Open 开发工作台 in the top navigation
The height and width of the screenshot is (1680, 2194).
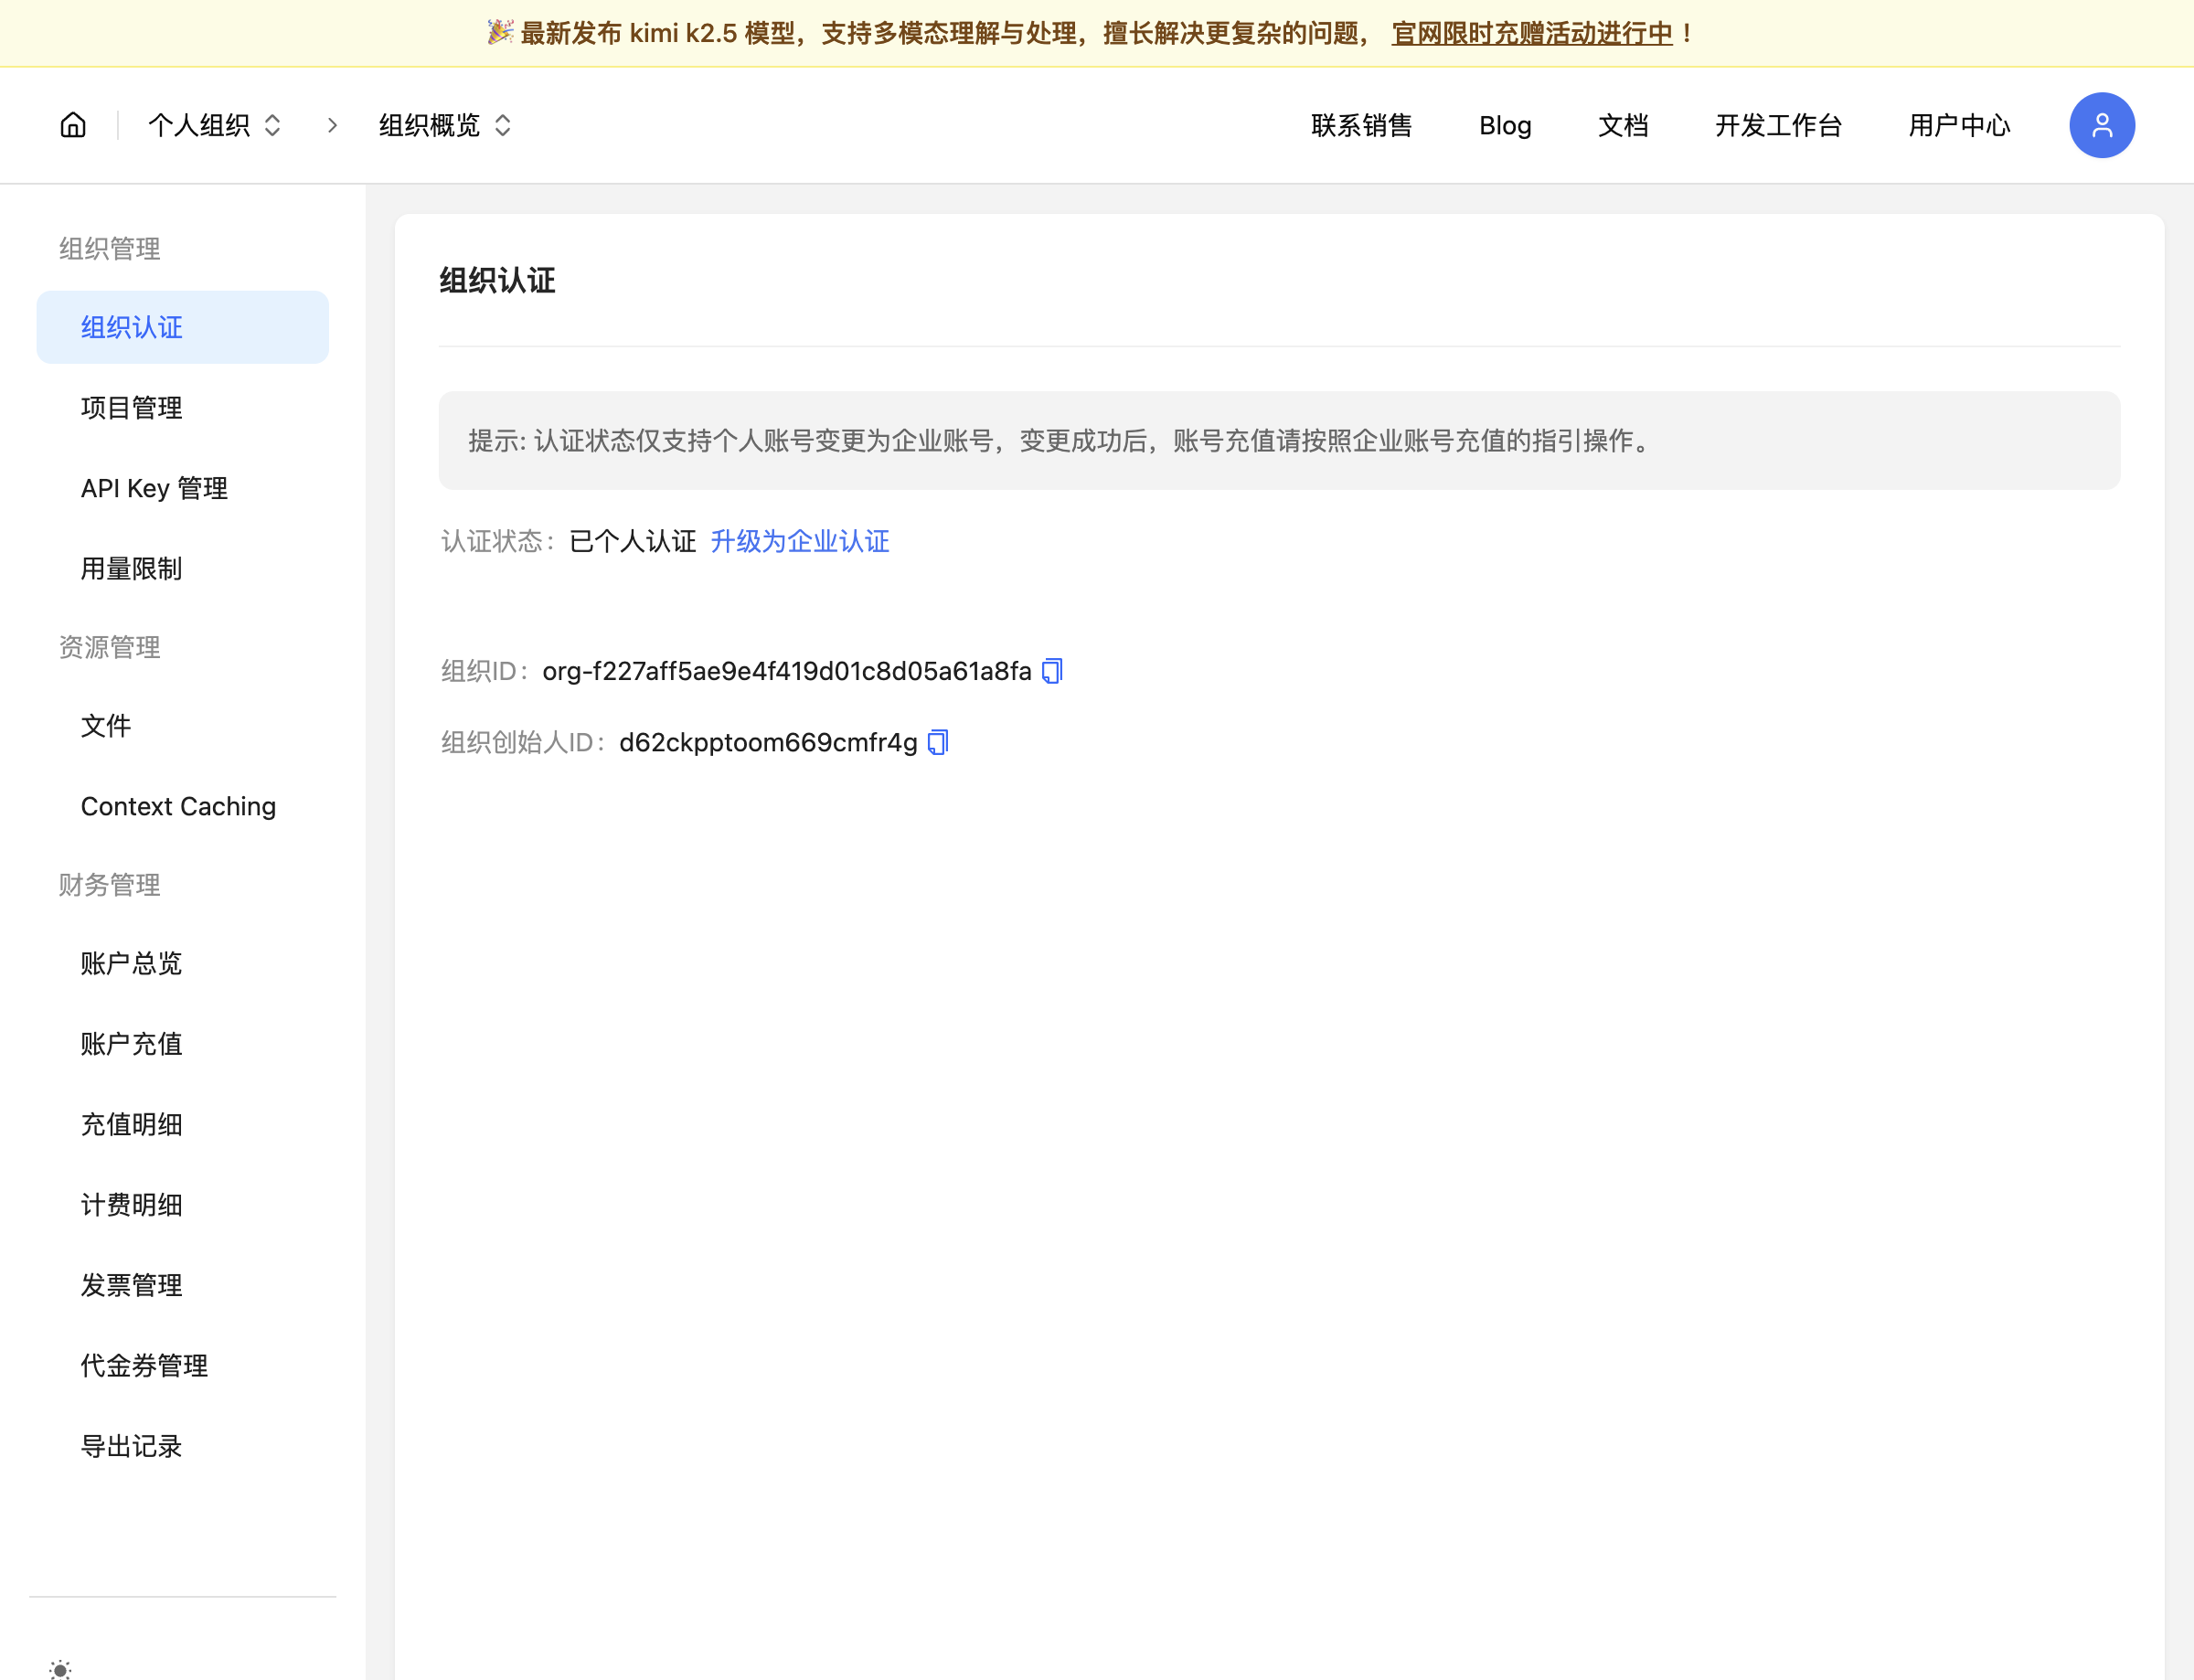point(1777,125)
